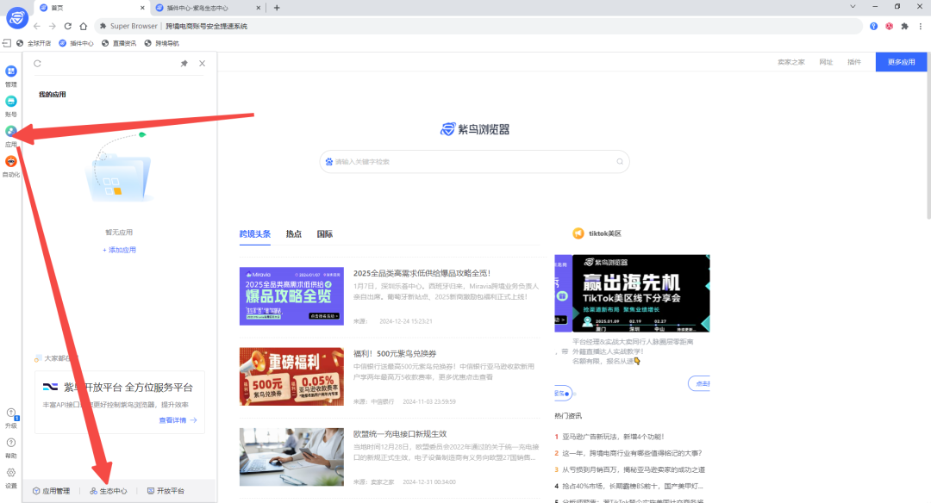Open the window dropdown chevron at top right
Viewport: 931px width, 503px height.
[x=853, y=6]
